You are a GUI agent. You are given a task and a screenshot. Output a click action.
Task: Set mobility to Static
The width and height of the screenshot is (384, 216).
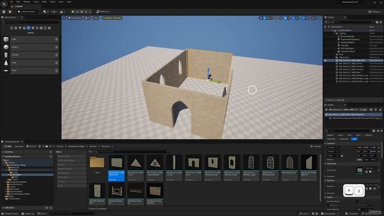[x=359, y=160]
